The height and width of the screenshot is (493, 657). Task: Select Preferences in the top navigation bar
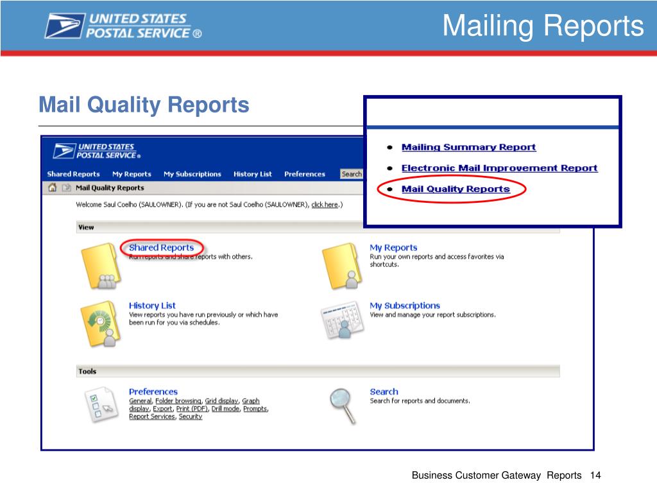[305, 174]
